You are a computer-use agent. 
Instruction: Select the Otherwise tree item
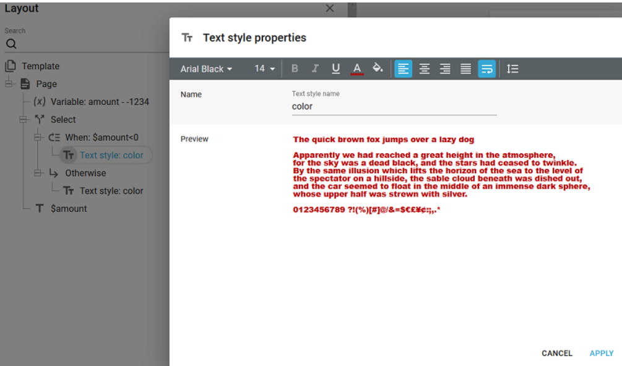(x=85, y=173)
